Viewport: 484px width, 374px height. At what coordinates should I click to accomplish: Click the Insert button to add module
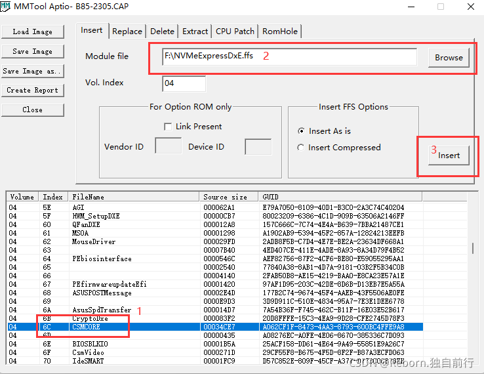449,156
